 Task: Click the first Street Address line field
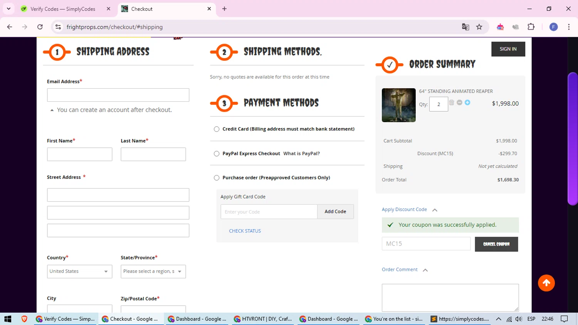click(x=118, y=195)
